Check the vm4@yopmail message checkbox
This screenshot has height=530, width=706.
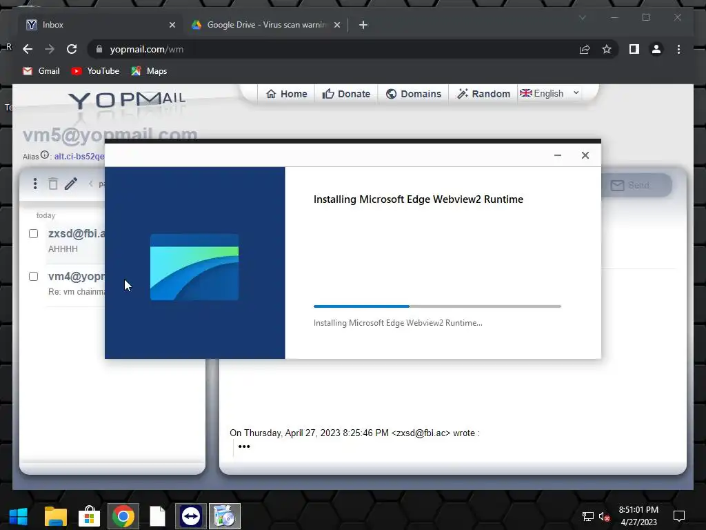[33, 276]
